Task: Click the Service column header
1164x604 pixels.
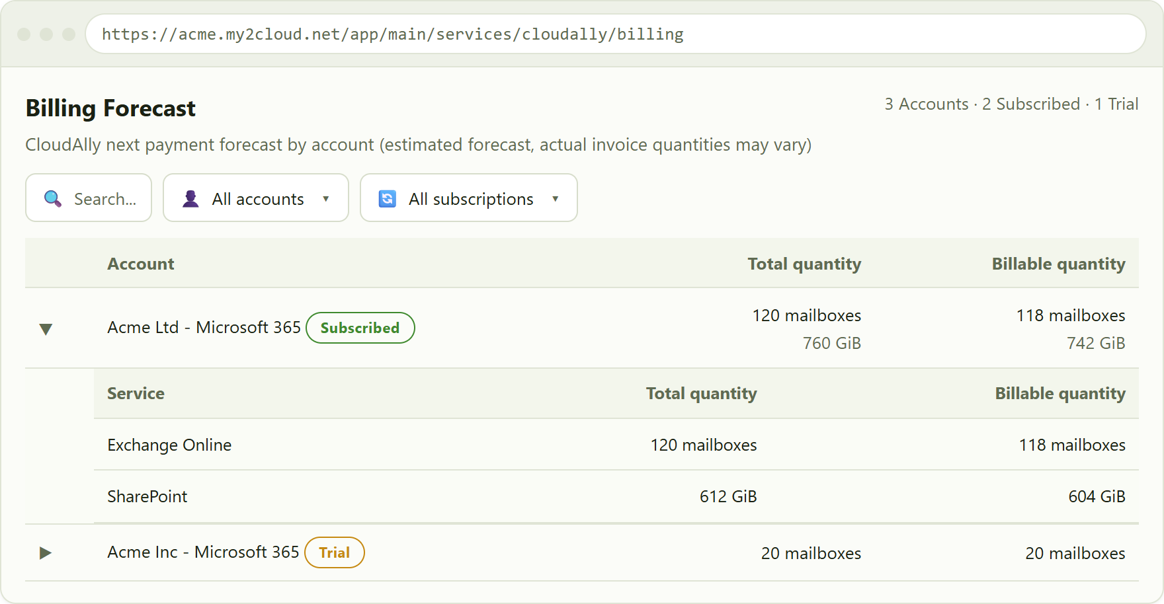Action: tap(136, 394)
